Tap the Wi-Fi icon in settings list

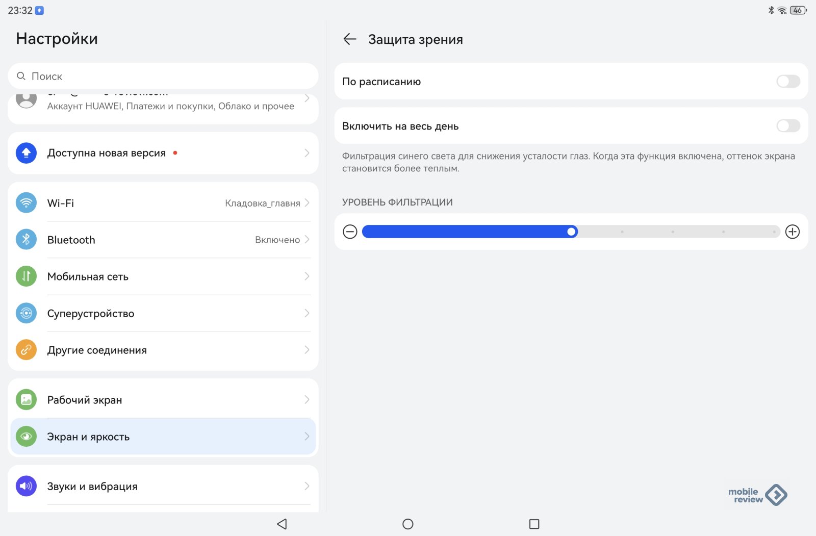tap(26, 203)
